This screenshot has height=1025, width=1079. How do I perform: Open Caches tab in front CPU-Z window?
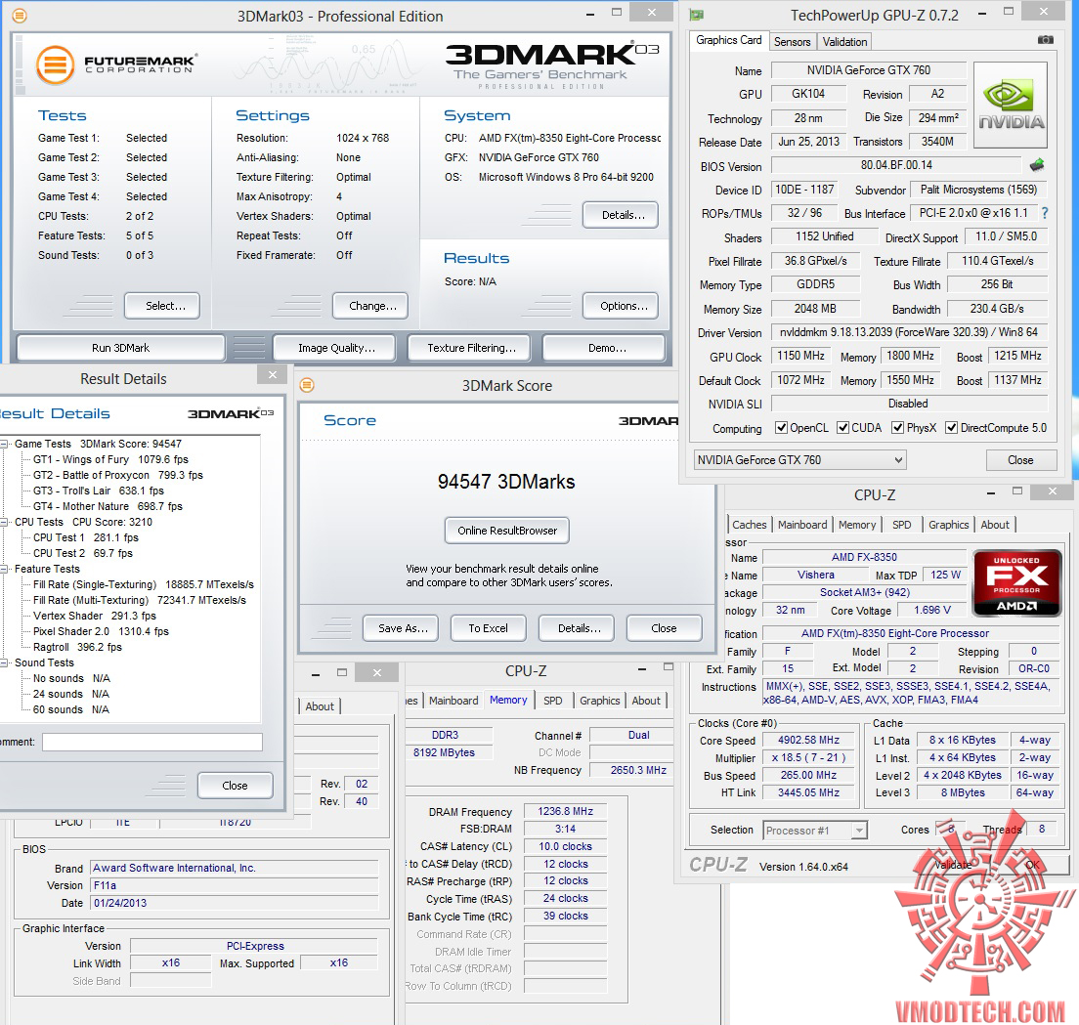pyautogui.click(x=749, y=525)
